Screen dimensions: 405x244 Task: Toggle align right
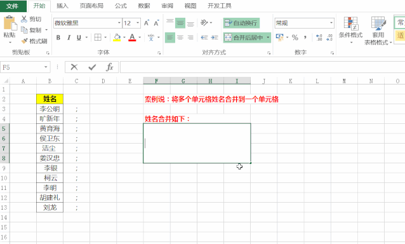[190, 37]
